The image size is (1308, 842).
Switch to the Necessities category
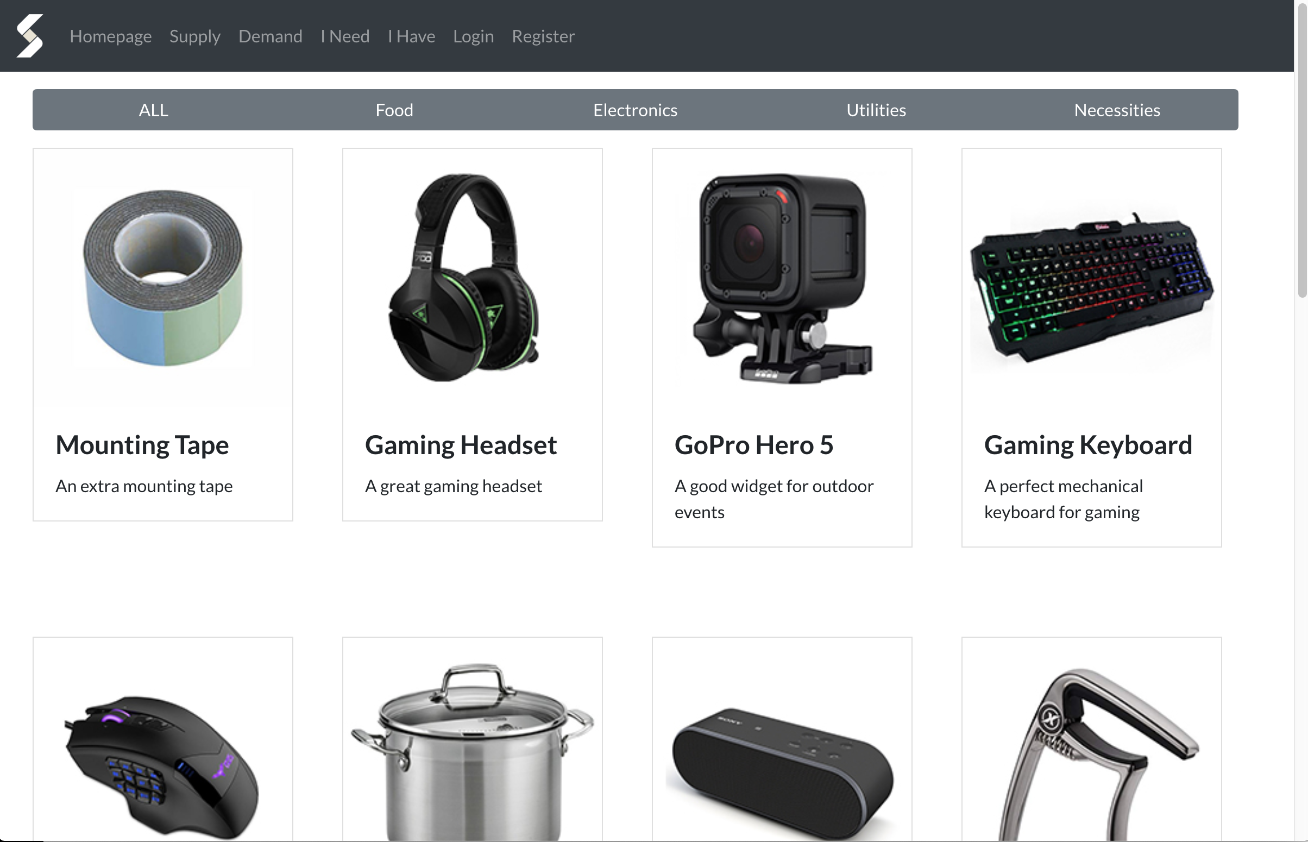point(1117,110)
